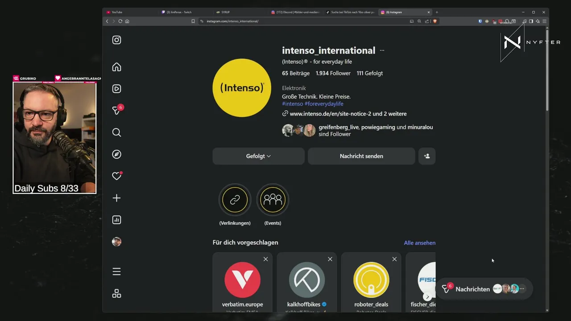Click the #intenso hashtag
The image size is (571, 321).
coord(293,104)
